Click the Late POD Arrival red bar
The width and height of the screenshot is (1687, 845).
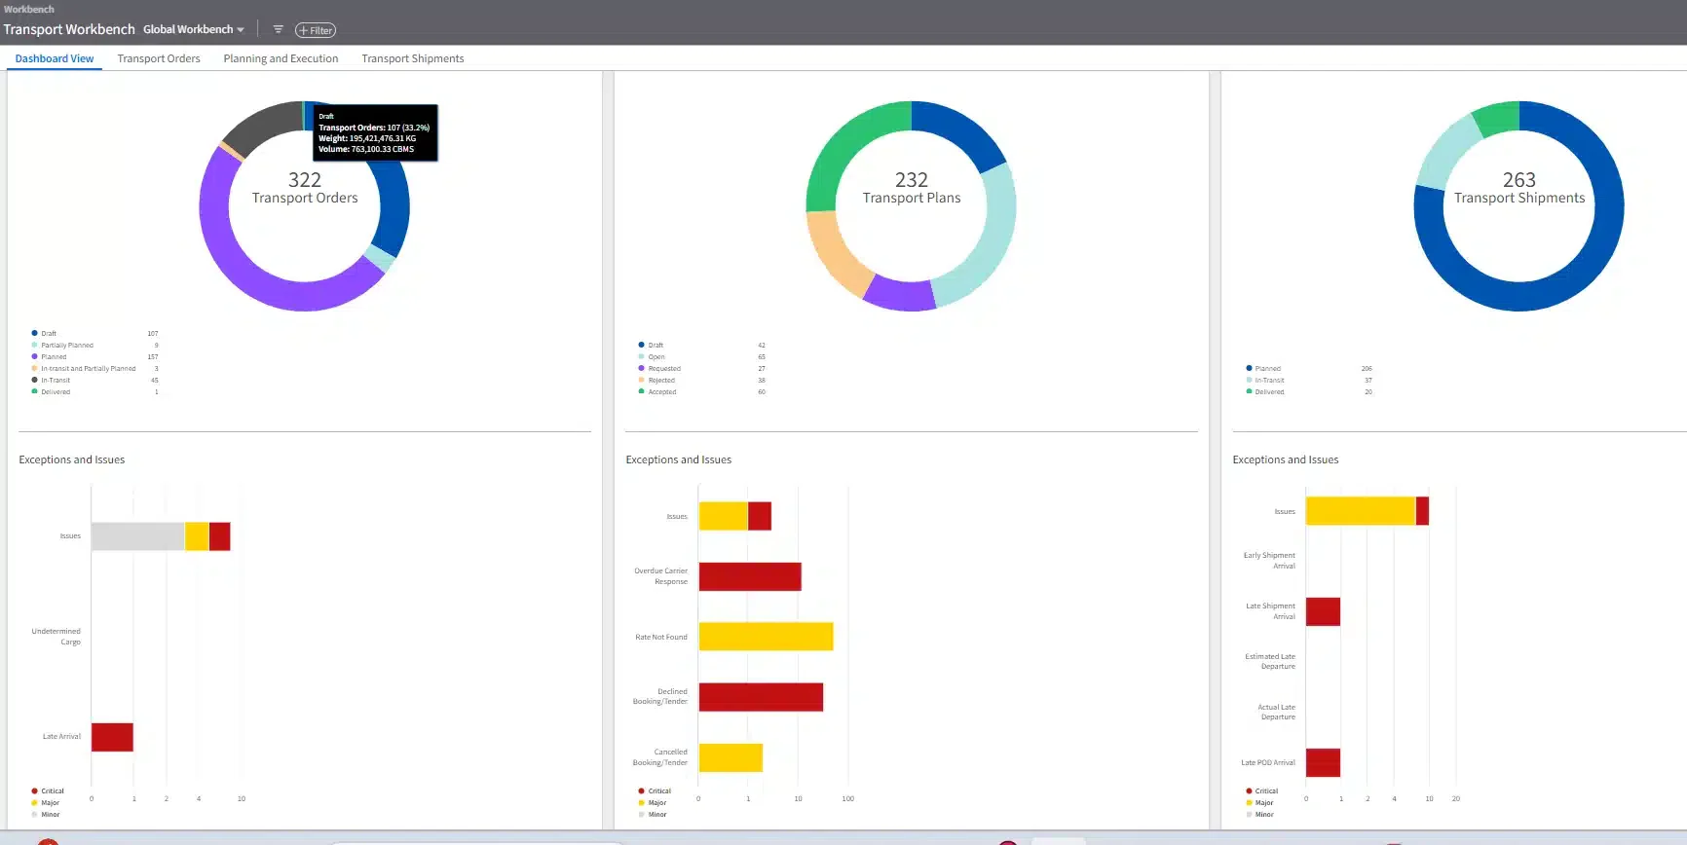click(1323, 762)
